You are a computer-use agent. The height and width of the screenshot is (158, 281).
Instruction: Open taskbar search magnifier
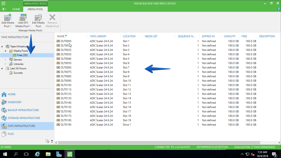point(16,154)
